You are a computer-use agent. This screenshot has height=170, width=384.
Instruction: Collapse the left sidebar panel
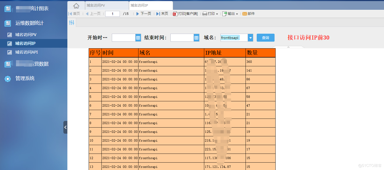65,127
